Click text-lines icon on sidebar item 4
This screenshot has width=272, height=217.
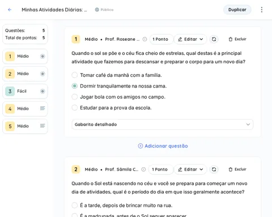coord(42,108)
